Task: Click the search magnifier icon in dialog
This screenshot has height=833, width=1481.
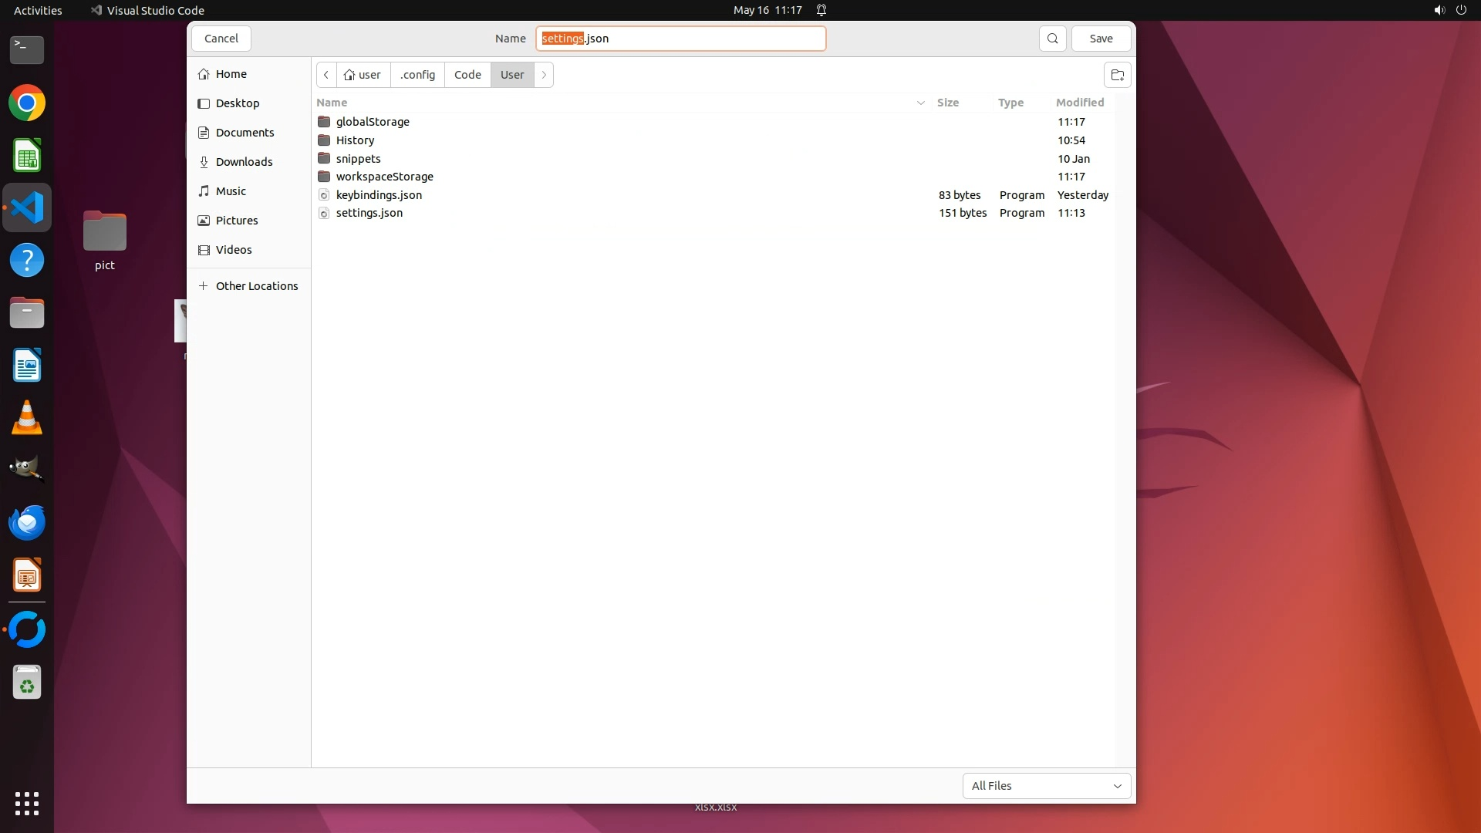Action: click(x=1052, y=39)
